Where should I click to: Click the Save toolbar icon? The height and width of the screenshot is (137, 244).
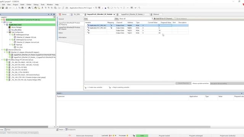(x=3, y=8)
